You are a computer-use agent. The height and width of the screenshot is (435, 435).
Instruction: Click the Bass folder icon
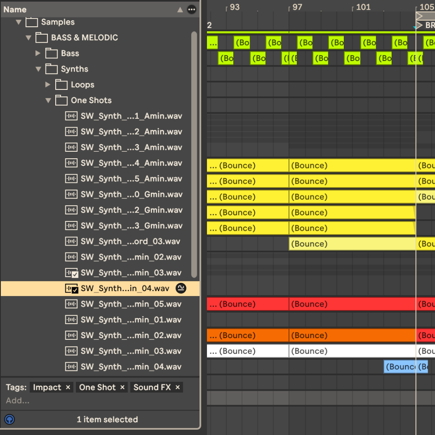click(52, 53)
